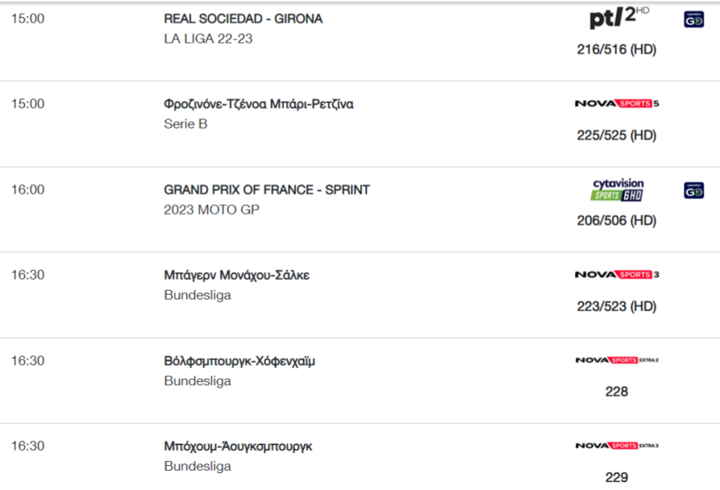
Task: Click the PT/2 HD channel logo
Action: (619, 18)
